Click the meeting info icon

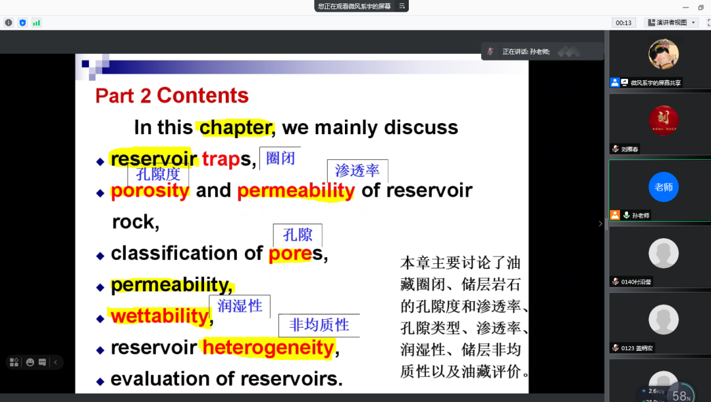click(9, 22)
